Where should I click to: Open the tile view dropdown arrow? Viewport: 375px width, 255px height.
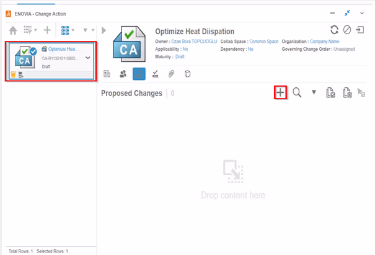point(73,30)
